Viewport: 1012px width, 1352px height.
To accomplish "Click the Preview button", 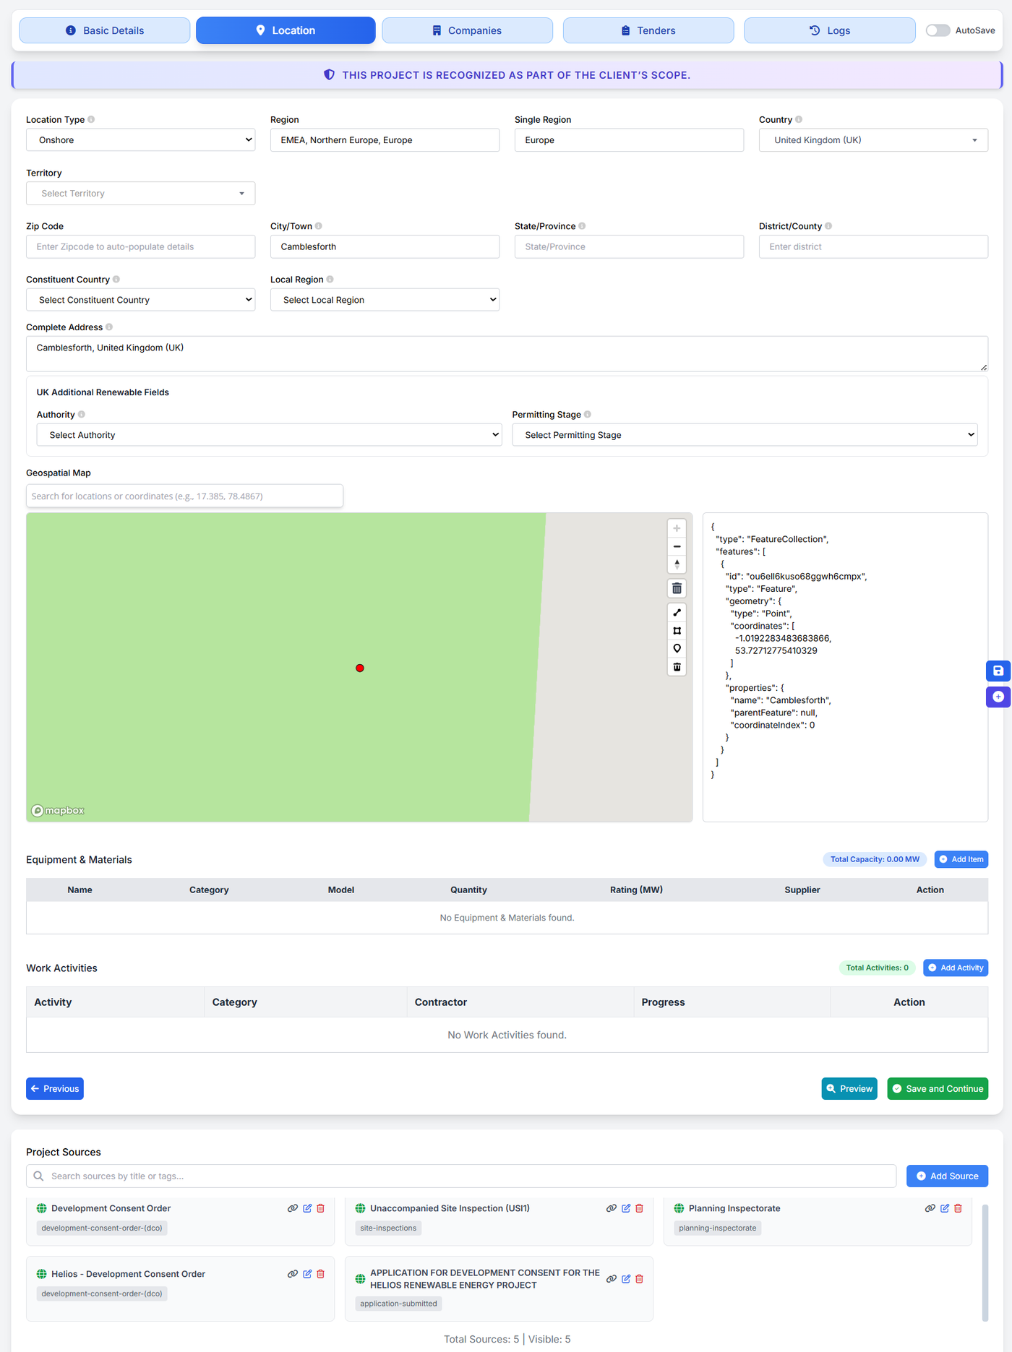I will coord(849,1089).
